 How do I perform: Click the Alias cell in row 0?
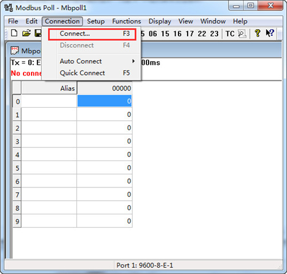pos(49,101)
